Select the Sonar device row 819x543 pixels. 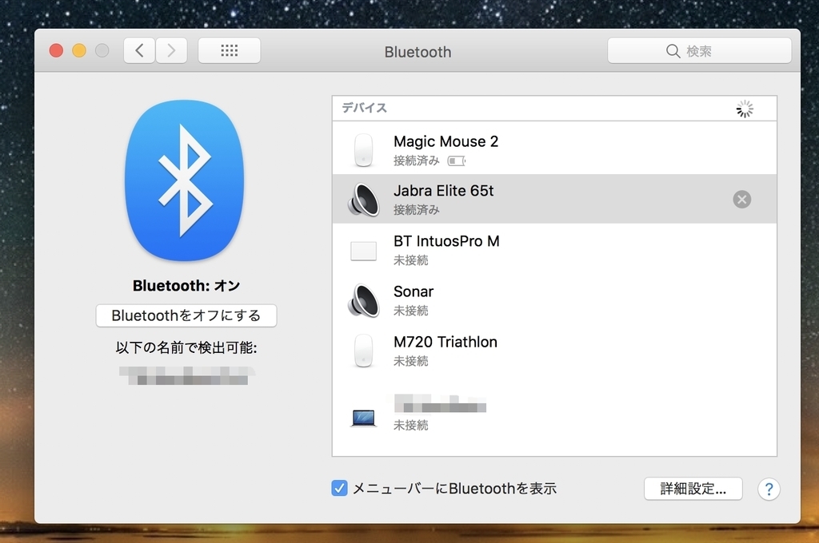pos(555,300)
